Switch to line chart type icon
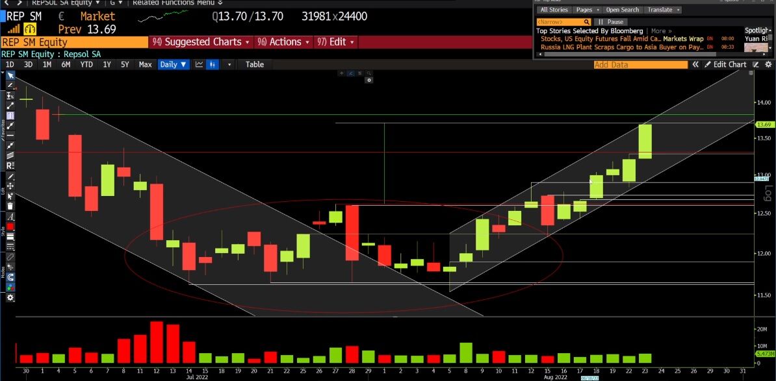 coord(199,64)
